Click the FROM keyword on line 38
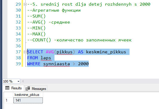 pos(32,58)
